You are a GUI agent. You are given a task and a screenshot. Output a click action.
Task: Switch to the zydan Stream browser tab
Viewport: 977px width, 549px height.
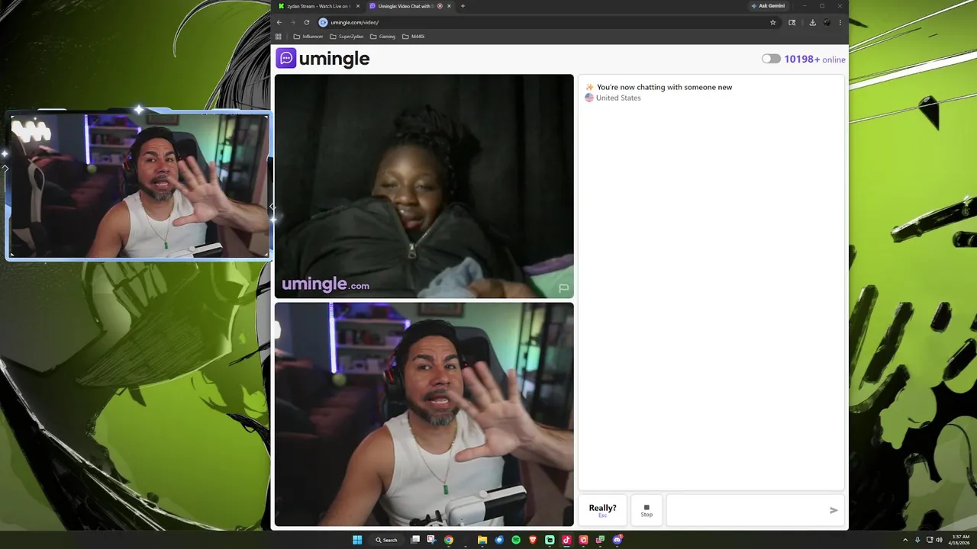(318, 6)
